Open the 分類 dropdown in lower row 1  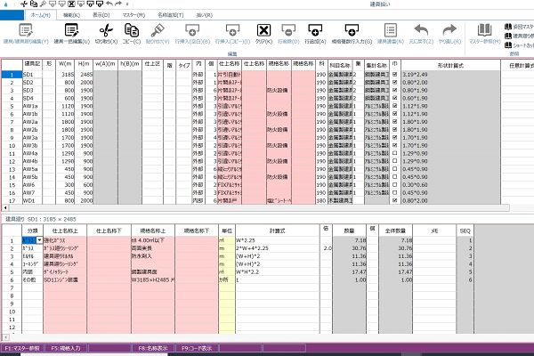(x=39, y=240)
